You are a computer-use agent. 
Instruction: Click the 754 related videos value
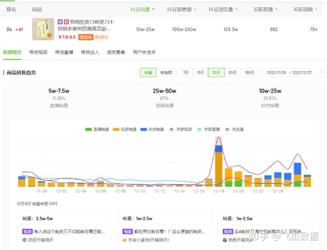pos(314,29)
